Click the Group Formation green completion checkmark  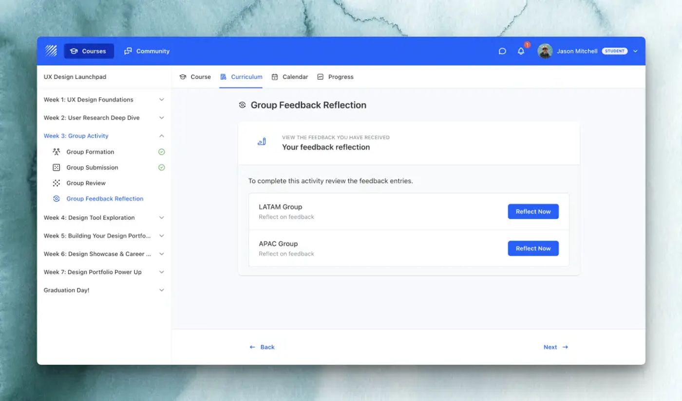pyautogui.click(x=162, y=152)
